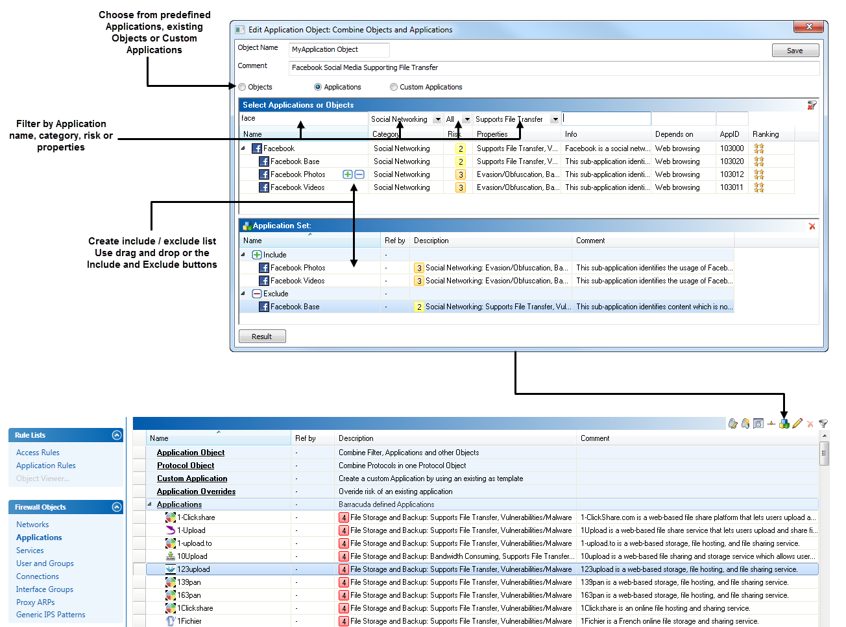Viewport: 846px width, 627px height.
Task: Collapse the Facebook tree node
Action: (243, 148)
